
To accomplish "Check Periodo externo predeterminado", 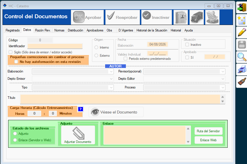I will [x=125, y=59].
